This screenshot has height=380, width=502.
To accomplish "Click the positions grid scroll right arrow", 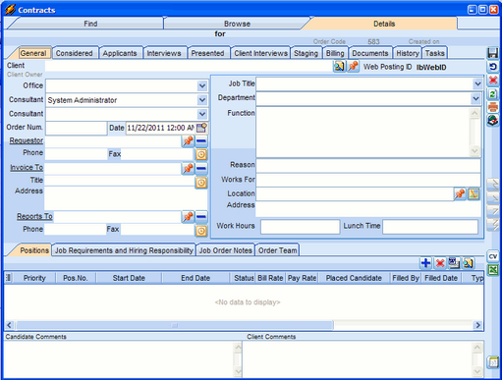I will click(x=478, y=325).
